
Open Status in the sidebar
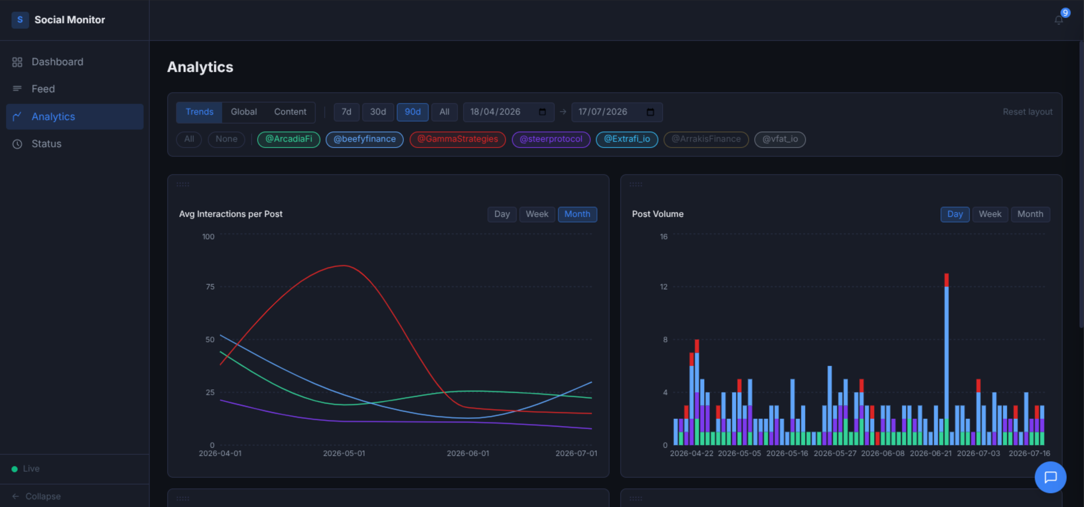pos(74,144)
